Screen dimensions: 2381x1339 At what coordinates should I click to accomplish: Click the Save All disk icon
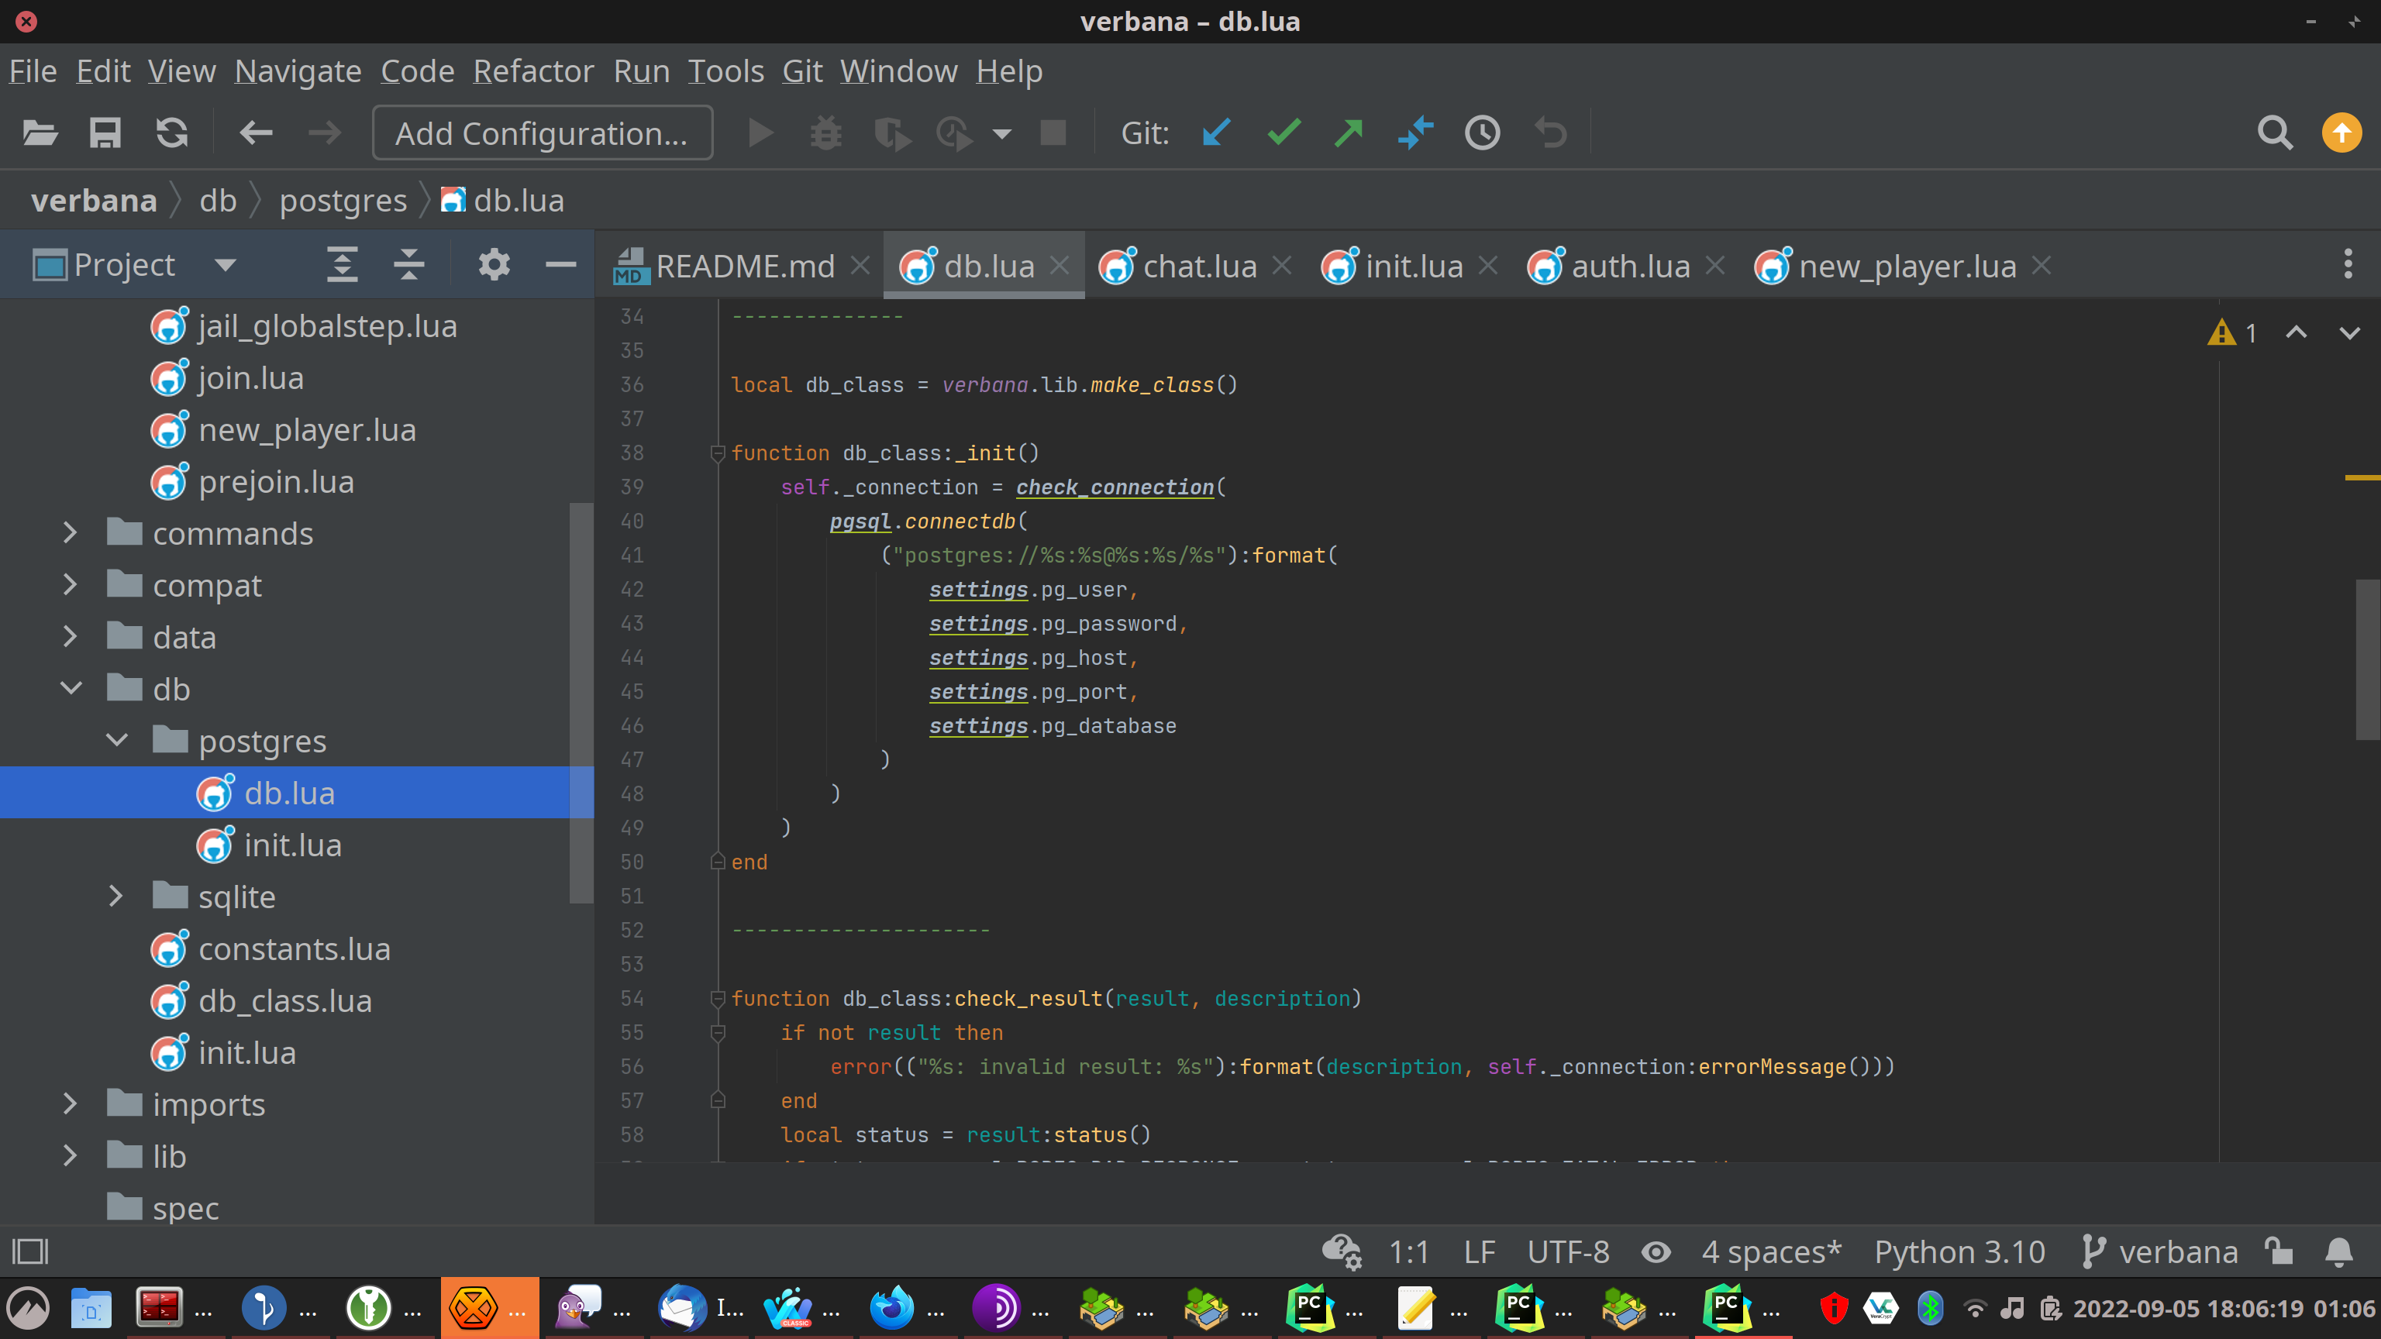(105, 133)
